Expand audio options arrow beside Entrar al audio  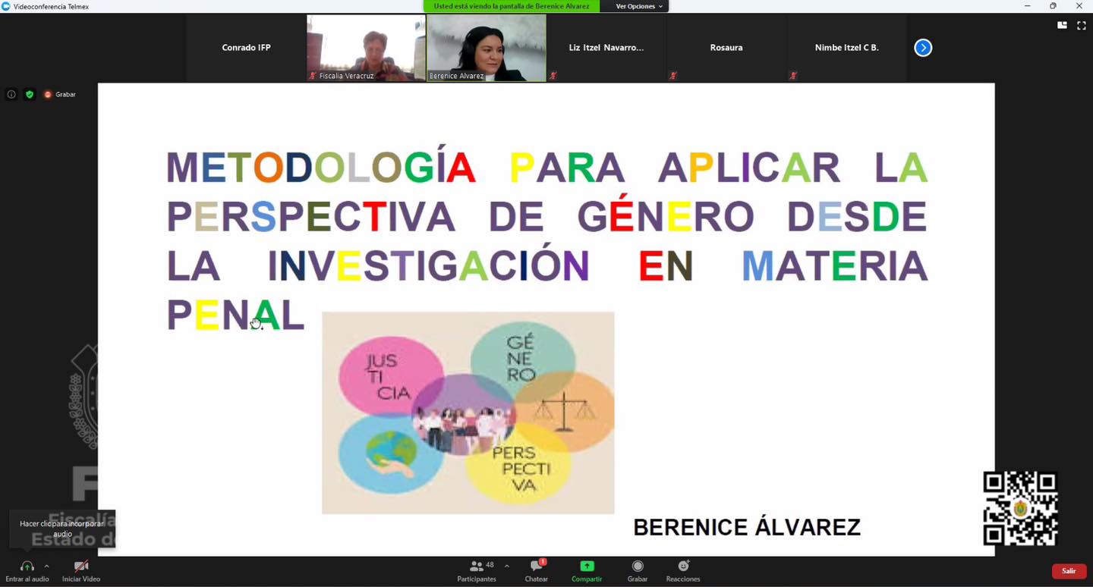(x=46, y=566)
